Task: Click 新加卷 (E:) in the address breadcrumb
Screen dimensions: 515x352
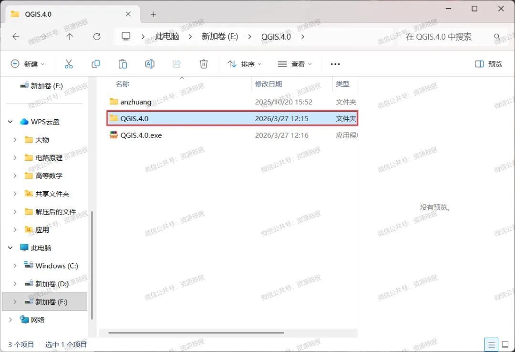Action: pos(220,36)
